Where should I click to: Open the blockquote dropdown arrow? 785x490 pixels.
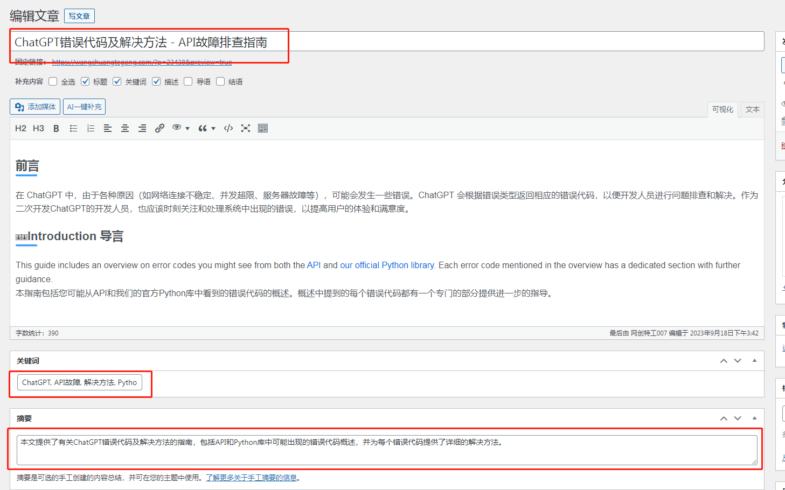[213, 129]
